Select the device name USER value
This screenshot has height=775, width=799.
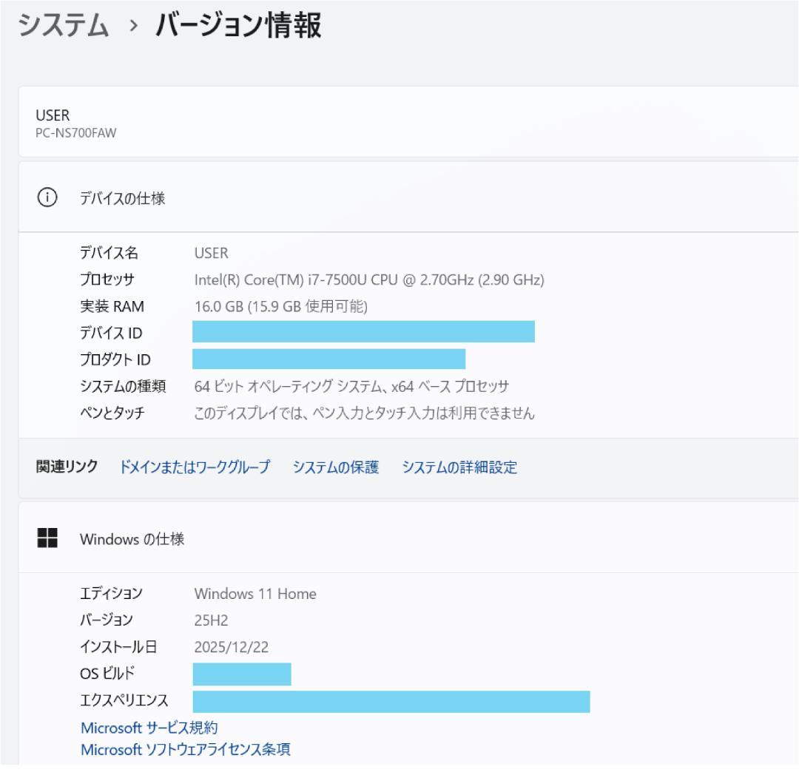[x=209, y=254]
